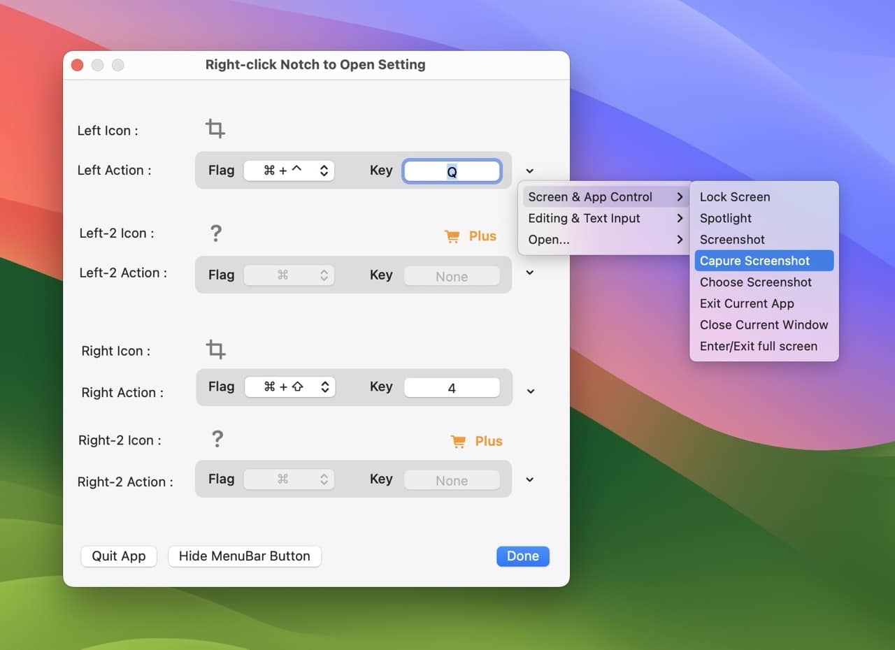Screen dimensions: 895x650
Task: Select the Screenshot menu entry
Action: pos(764,240)
